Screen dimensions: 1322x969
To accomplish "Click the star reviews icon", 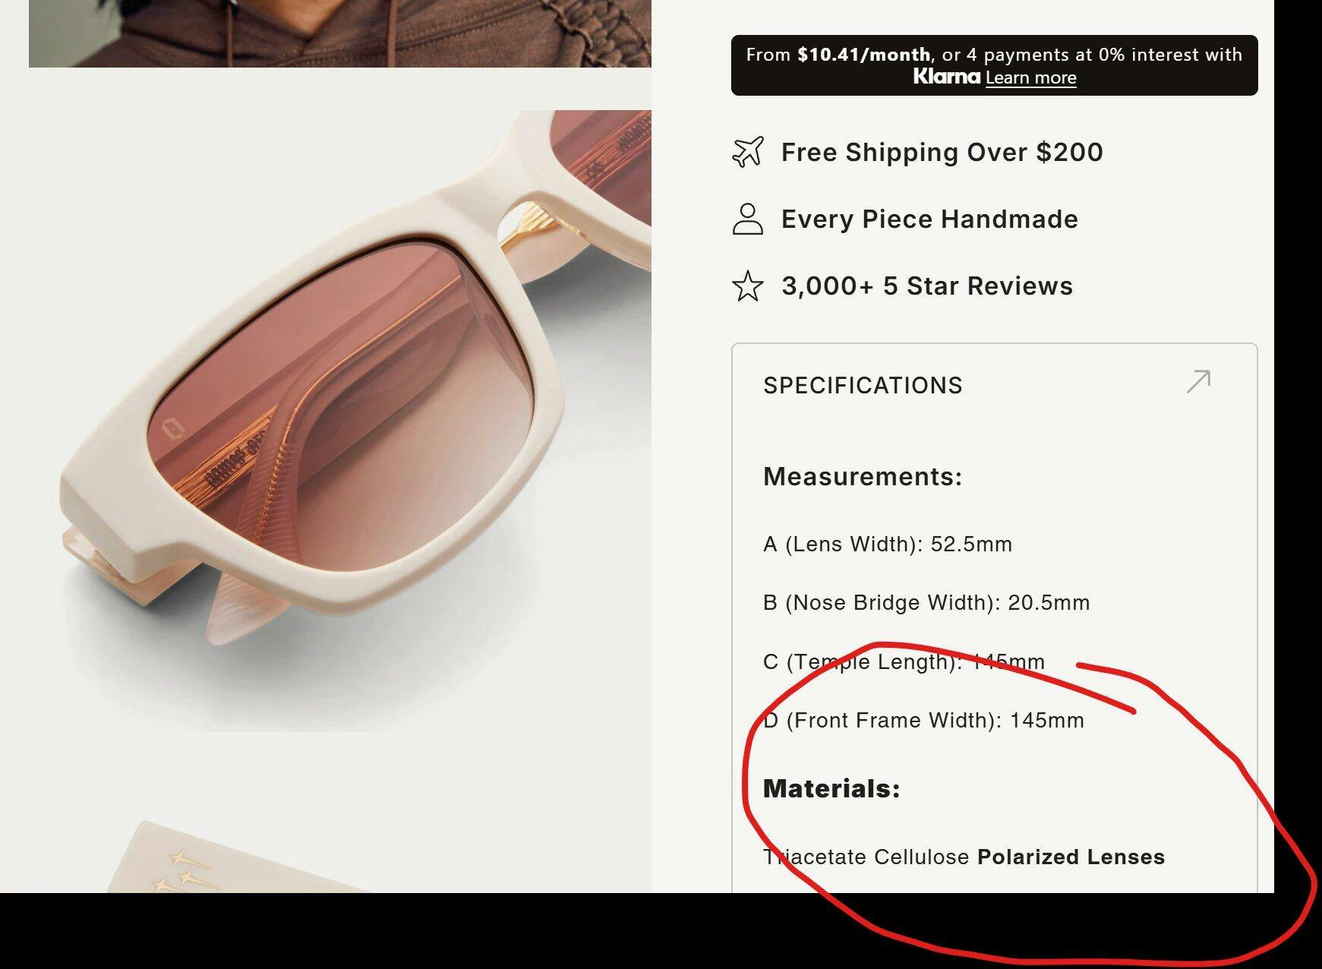I will 747,286.
